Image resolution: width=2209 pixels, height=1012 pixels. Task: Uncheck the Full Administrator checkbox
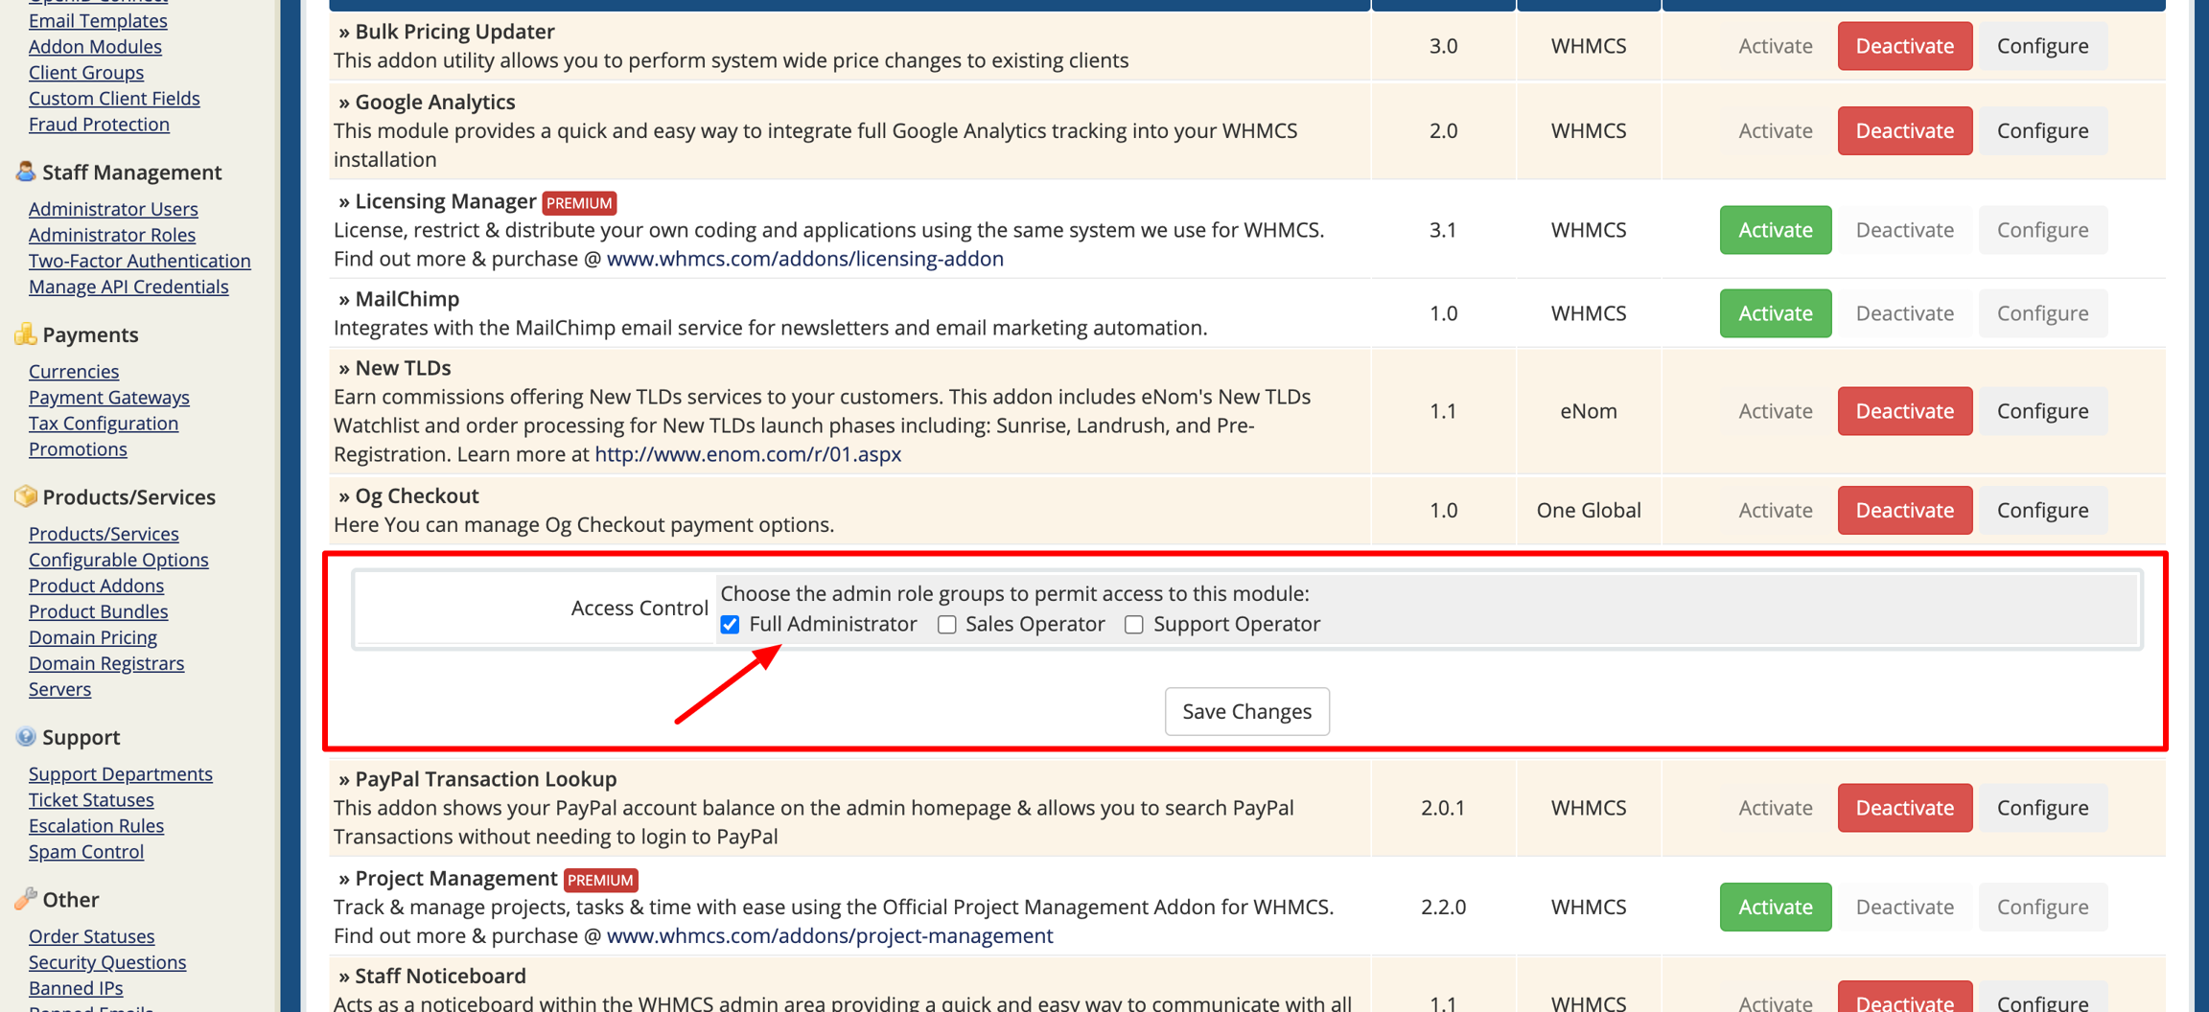731,625
